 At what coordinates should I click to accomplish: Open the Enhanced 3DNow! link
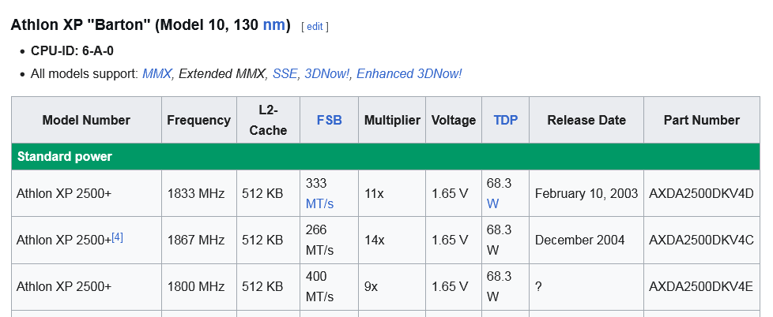coord(409,73)
